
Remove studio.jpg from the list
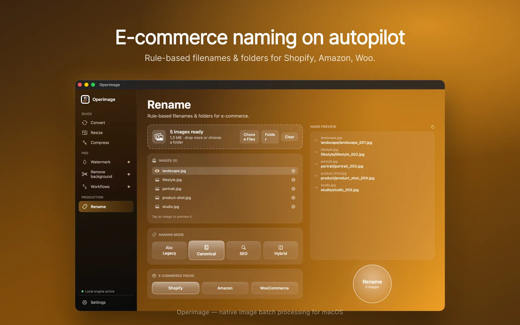[x=293, y=207]
